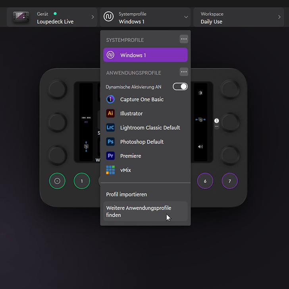The height and width of the screenshot is (289, 289).
Task: Click the Loupedeck logo in the Systemprofile header
Action: tap(108, 17)
